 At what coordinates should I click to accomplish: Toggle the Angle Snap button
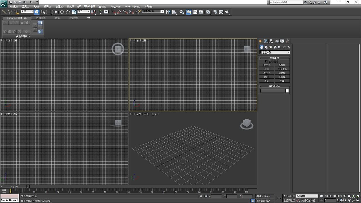119,12
